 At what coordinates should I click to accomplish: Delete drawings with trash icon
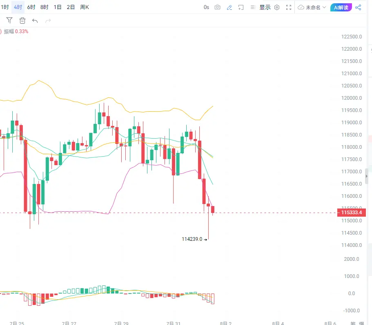tap(22, 21)
